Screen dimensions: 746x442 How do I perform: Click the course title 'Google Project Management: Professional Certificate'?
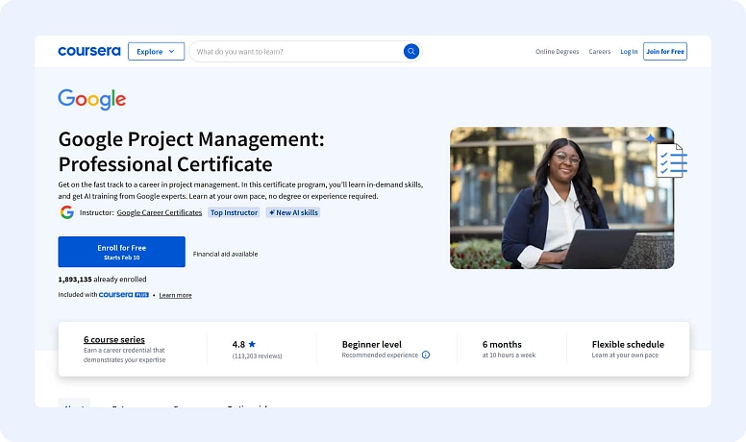click(x=191, y=152)
